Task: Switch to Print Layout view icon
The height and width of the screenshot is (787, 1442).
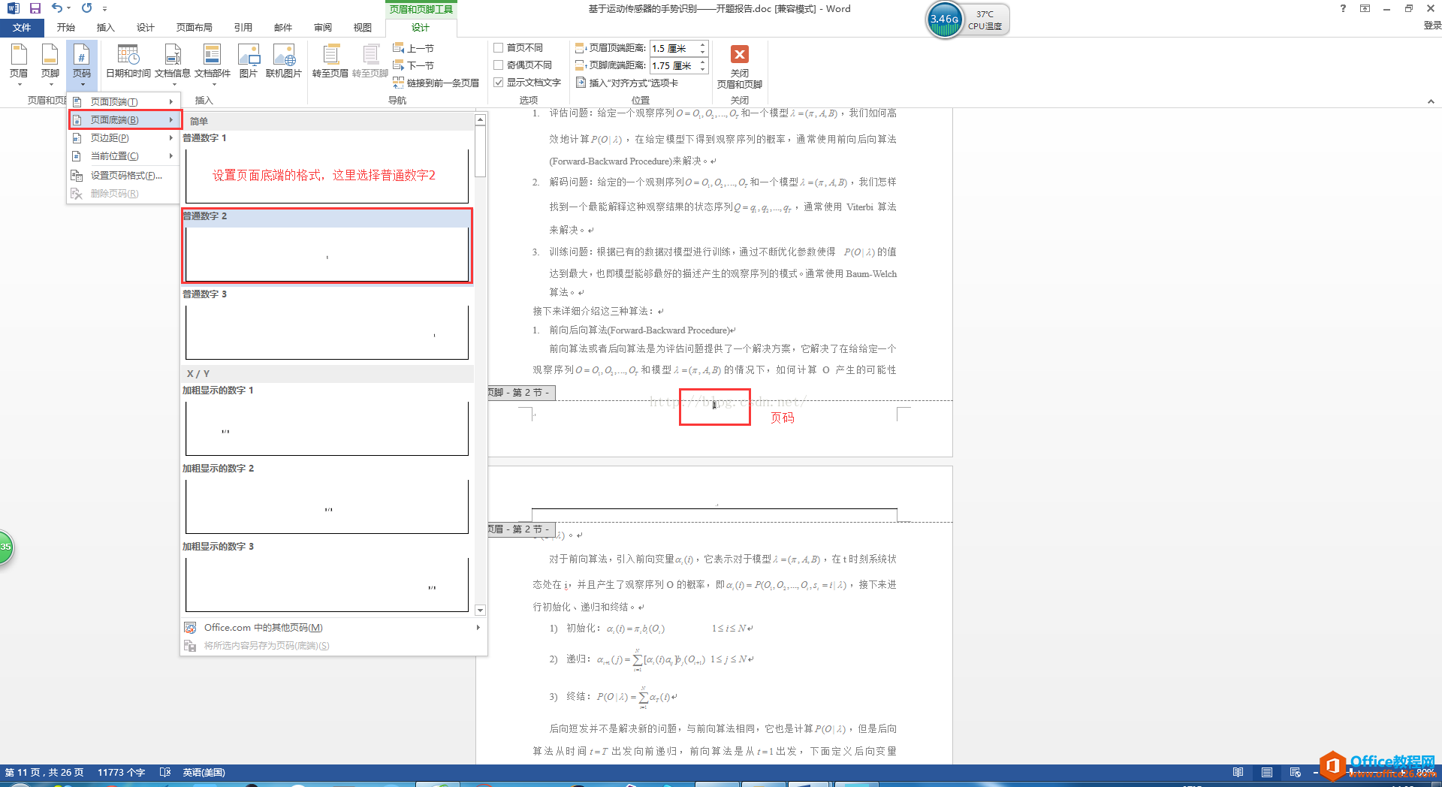Action: point(1267,772)
